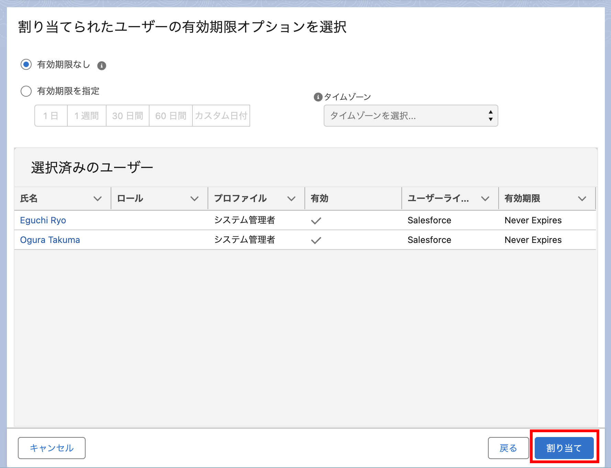Open the ユーザーライ... column menu chevron
The width and height of the screenshot is (611, 468).
pos(485,199)
